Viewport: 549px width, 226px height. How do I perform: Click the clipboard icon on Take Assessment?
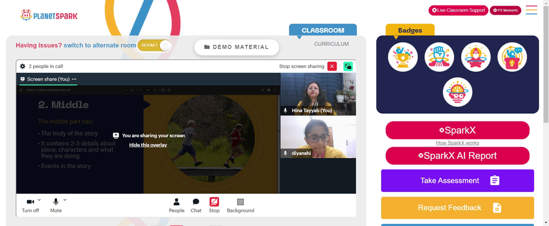pos(495,181)
